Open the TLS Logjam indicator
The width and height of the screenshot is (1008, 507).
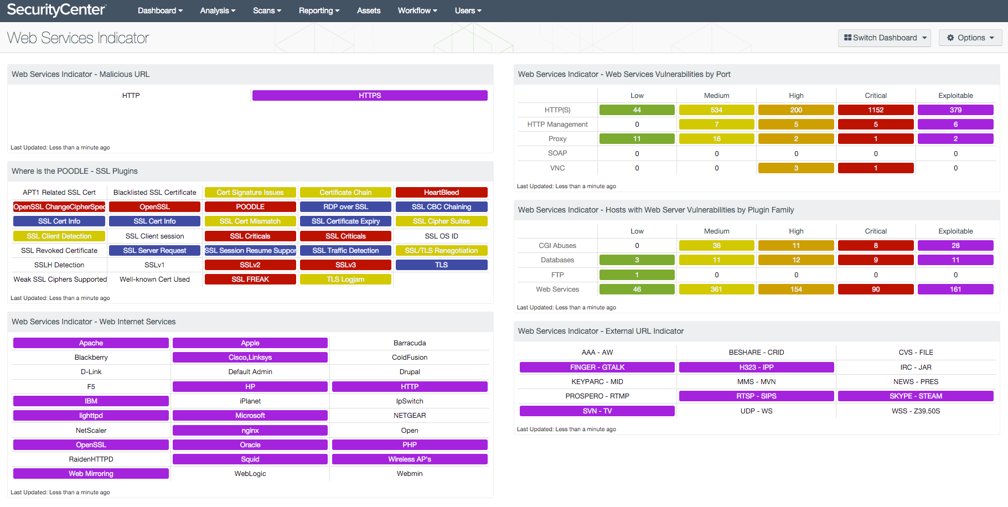coord(345,280)
